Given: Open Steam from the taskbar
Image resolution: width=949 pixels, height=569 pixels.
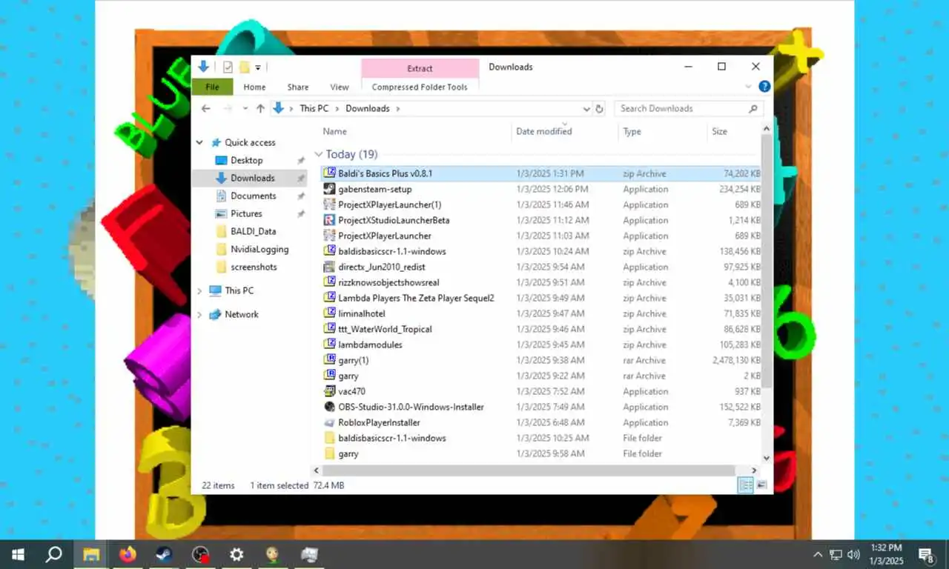Looking at the screenshot, I should [x=163, y=554].
